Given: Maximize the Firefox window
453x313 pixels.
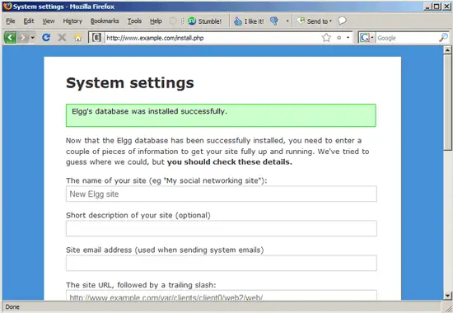Looking at the screenshot, I should (437, 7).
